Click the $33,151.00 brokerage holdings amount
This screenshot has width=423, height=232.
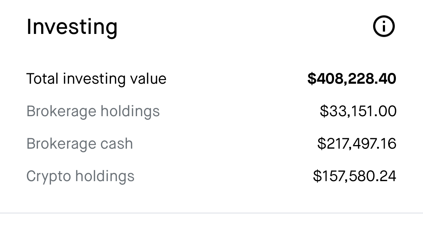[x=358, y=111]
